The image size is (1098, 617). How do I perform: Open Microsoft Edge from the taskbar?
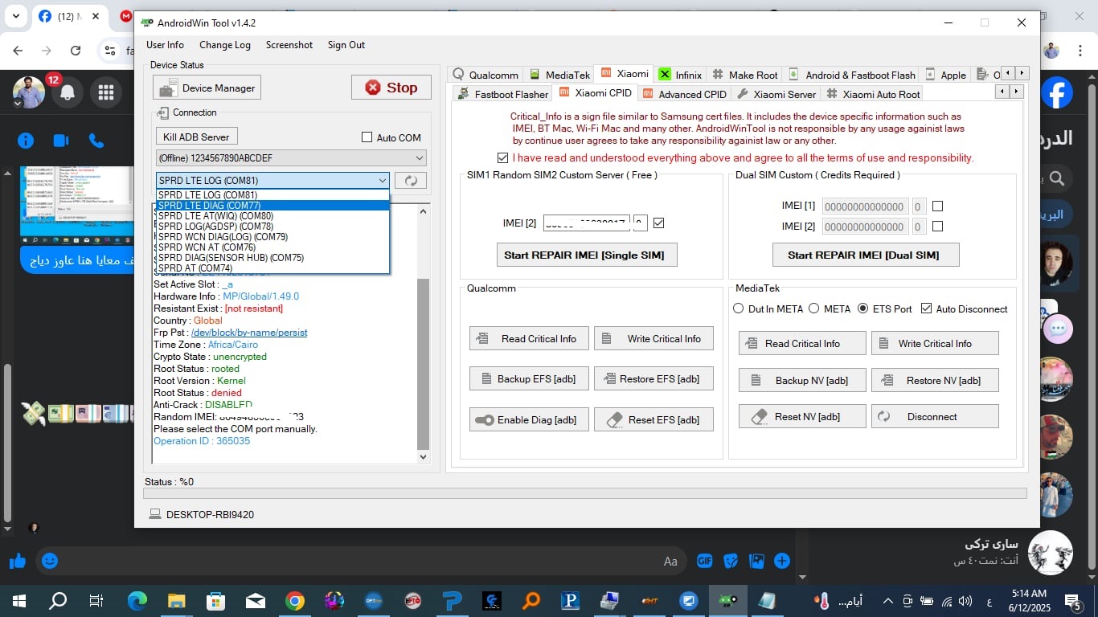click(137, 600)
